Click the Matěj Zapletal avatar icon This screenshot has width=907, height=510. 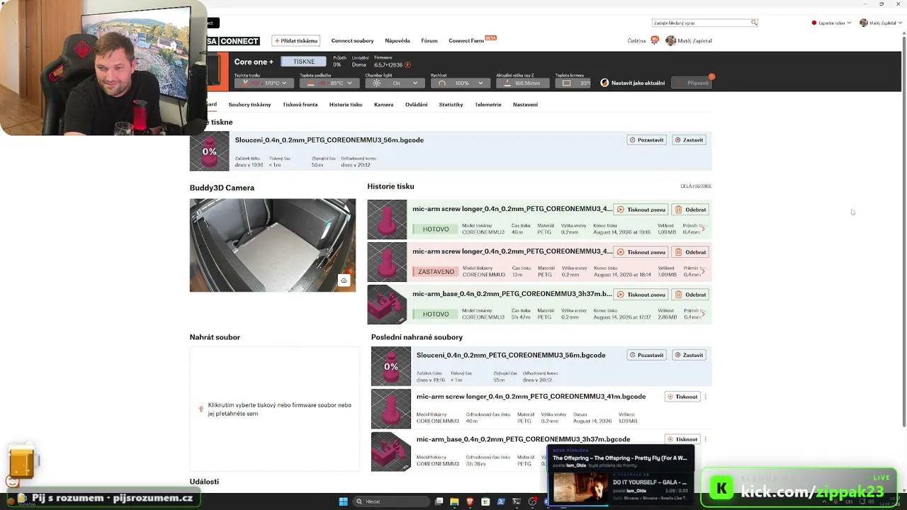[x=670, y=41]
